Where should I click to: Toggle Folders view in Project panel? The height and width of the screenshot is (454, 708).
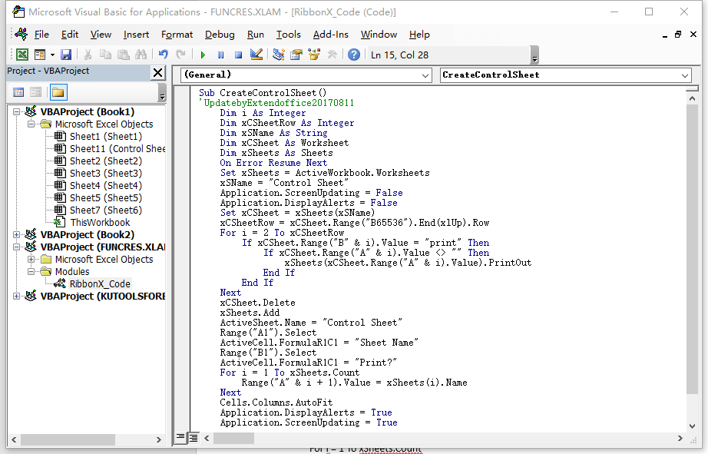coord(58,92)
